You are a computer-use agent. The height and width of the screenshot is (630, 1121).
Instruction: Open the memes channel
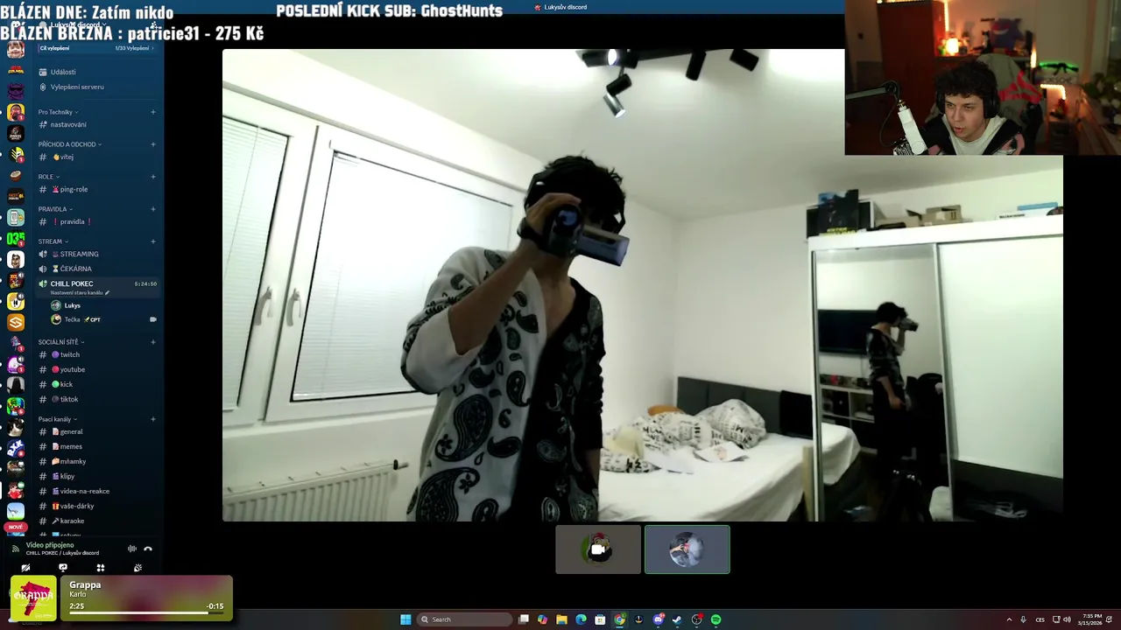tap(97, 446)
